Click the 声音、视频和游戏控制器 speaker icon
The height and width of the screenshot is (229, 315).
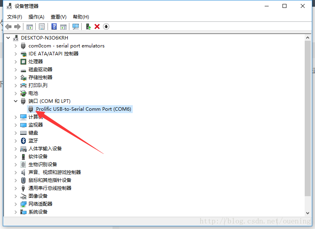coord(23,172)
